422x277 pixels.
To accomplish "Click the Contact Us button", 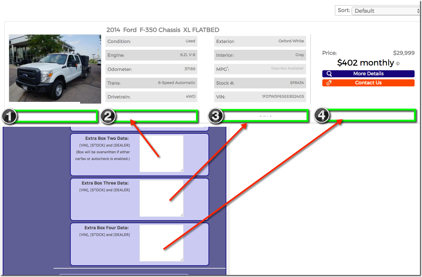I will click(x=368, y=83).
